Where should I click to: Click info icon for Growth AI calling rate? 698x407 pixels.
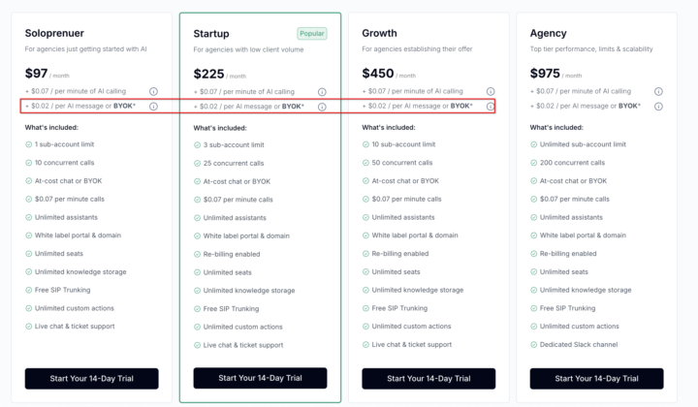[491, 91]
